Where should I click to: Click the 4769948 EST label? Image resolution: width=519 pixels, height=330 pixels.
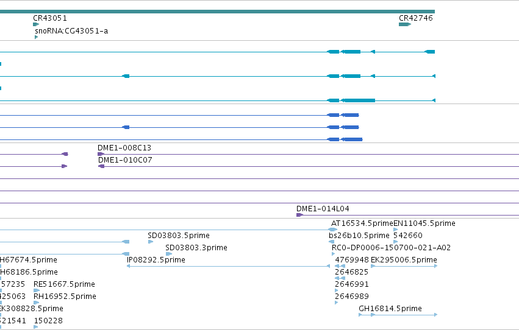[352, 260]
